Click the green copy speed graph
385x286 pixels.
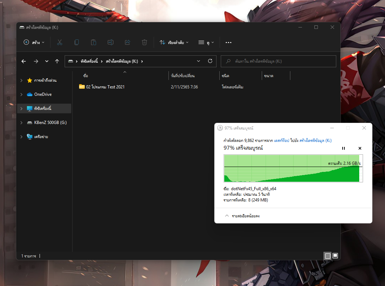click(293, 168)
